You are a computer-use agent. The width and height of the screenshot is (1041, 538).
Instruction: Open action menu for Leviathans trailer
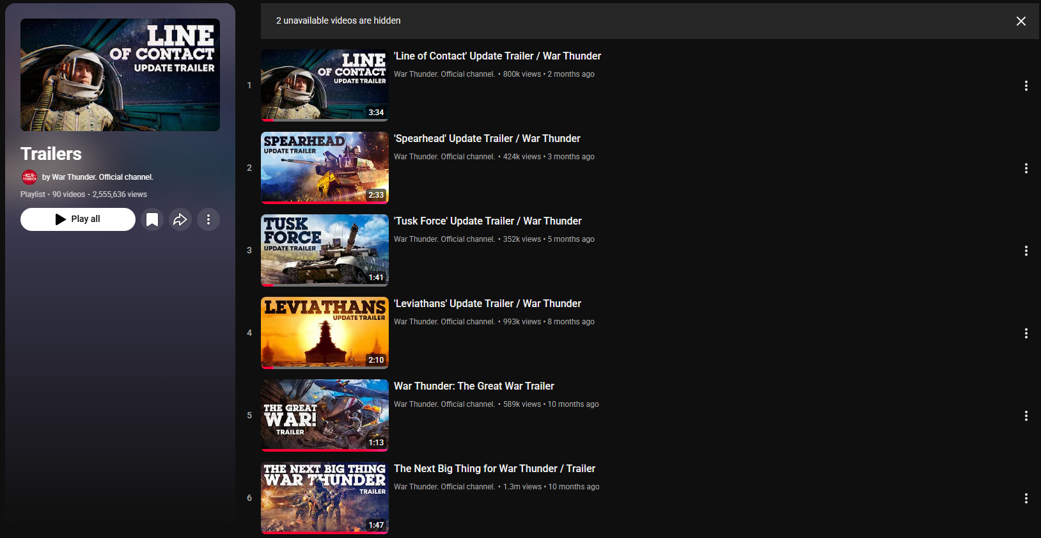pos(1026,333)
